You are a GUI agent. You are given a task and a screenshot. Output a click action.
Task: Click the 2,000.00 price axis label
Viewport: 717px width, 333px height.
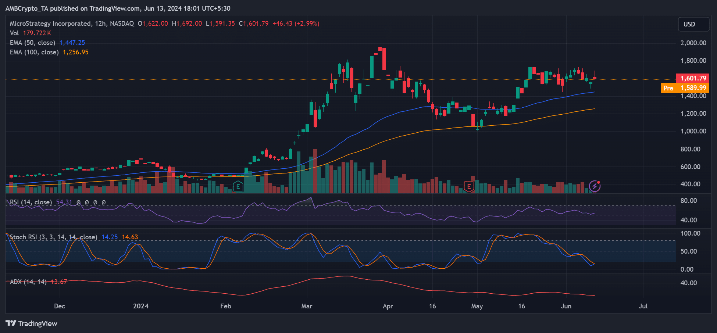[x=693, y=43]
